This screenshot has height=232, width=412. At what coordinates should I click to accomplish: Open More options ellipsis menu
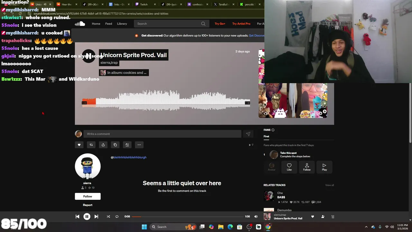139,145
